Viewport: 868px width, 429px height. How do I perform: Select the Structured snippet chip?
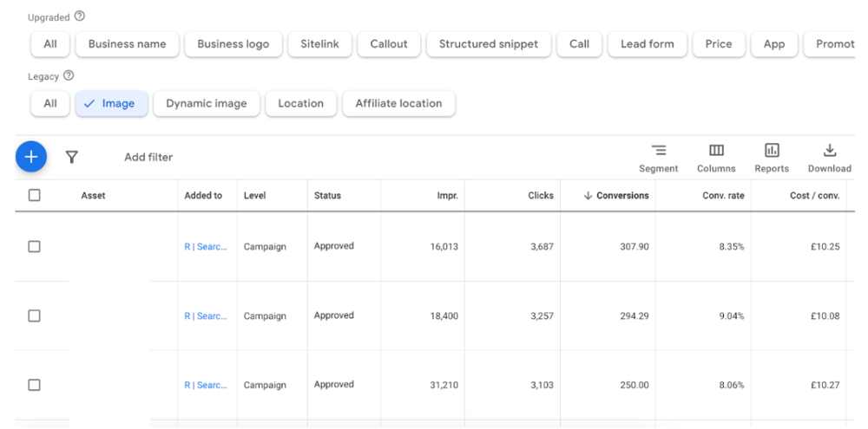(x=488, y=44)
